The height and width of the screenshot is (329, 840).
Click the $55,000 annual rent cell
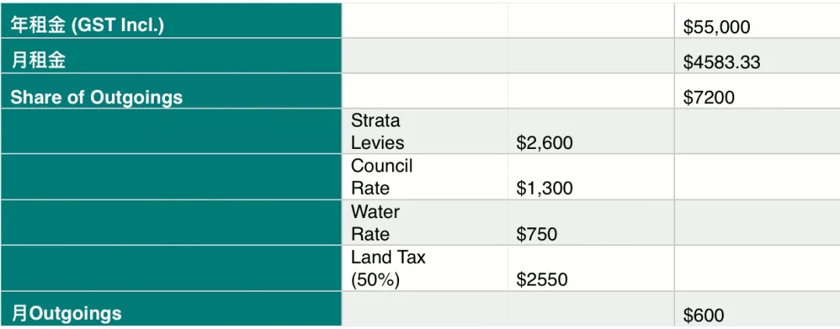(757, 20)
